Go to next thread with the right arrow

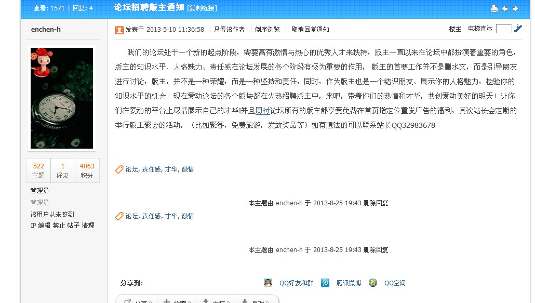pyautogui.click(x=515, y=8)
